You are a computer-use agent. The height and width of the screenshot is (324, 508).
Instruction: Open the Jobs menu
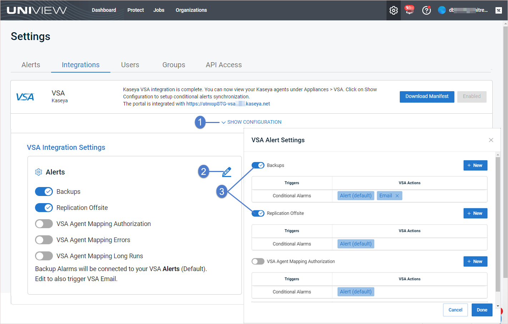pos(159,10)
